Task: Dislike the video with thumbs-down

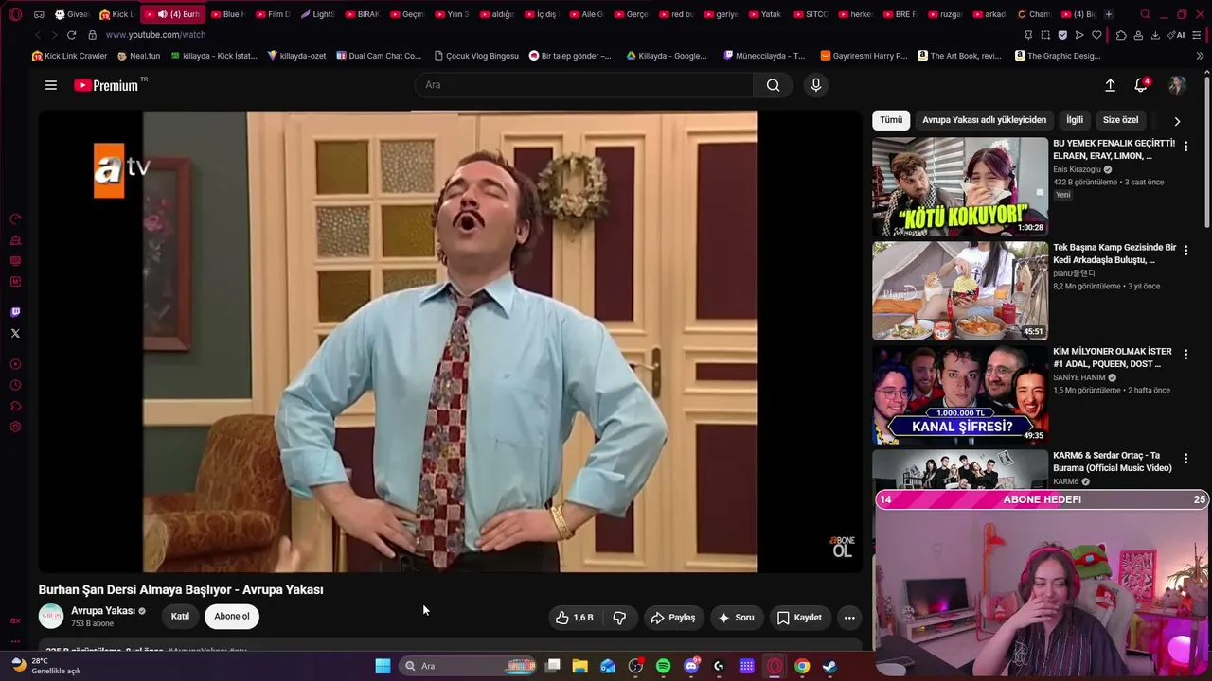Action: click(620, 618)
